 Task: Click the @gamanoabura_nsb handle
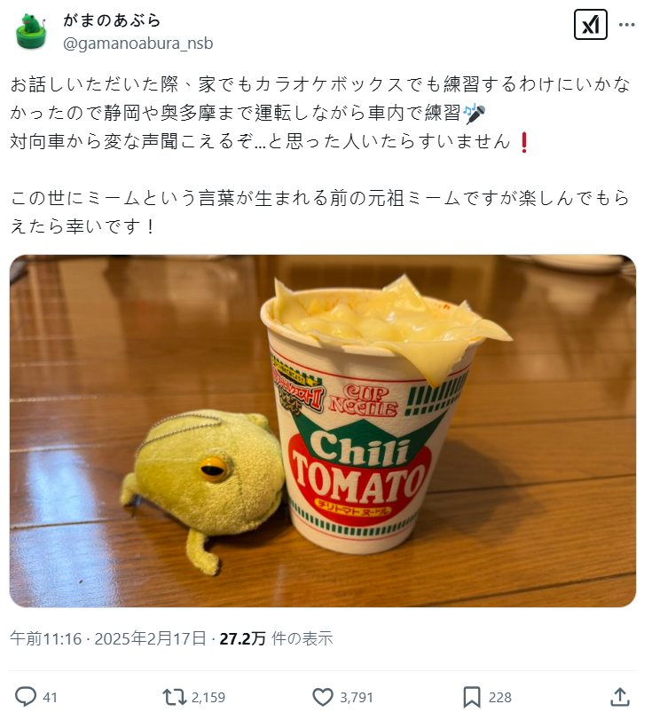(x=139, y=44)
